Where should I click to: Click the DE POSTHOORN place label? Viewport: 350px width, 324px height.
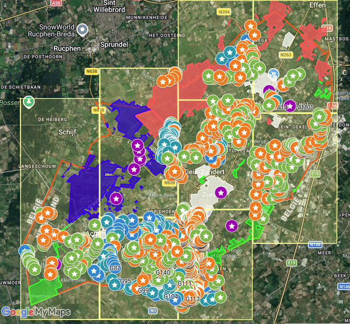click(43, 57)
